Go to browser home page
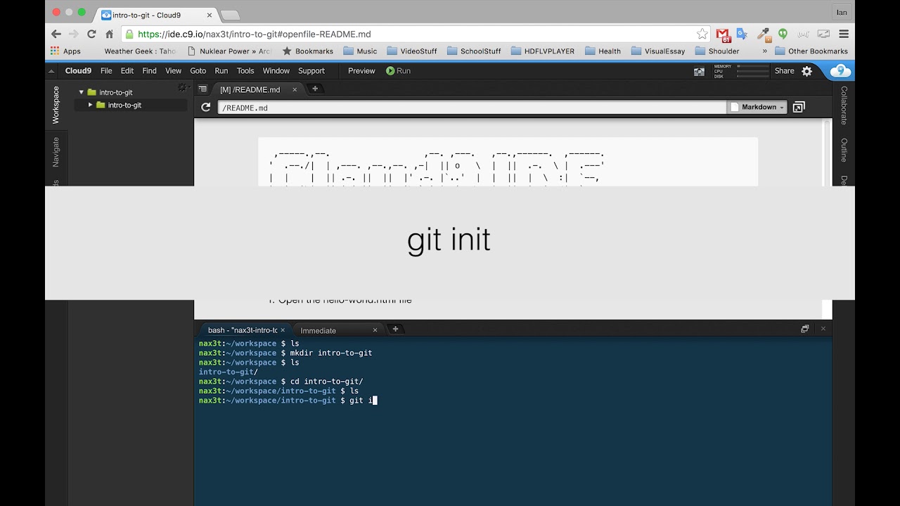 click(109, 34)
